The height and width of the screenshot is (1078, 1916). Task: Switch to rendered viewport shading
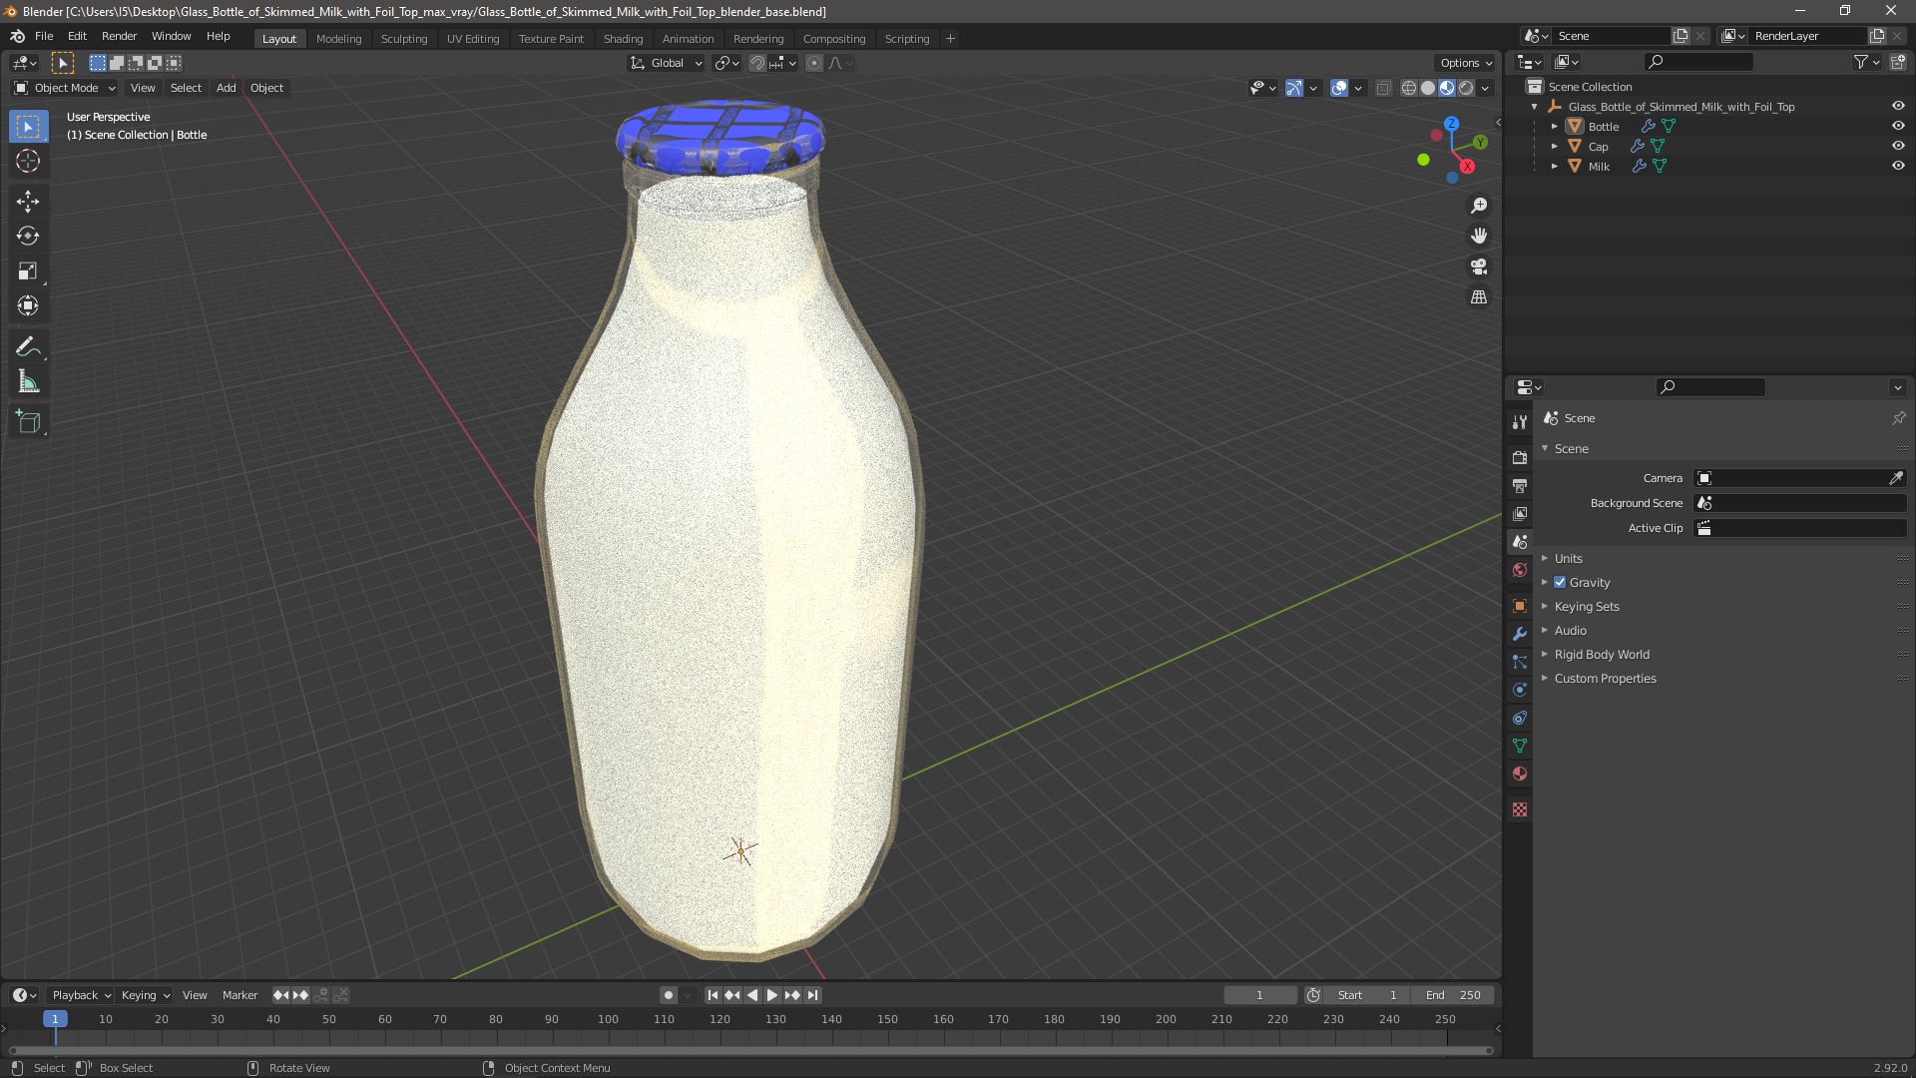(x=1466, y=88)
